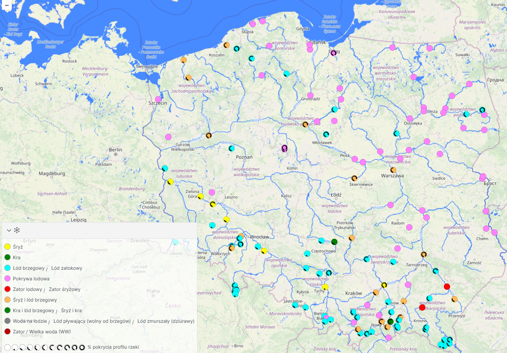Click the pink Pokrywa lodowa legend swatch
This screenshot has height=353, width=507.
click(7, 279)
